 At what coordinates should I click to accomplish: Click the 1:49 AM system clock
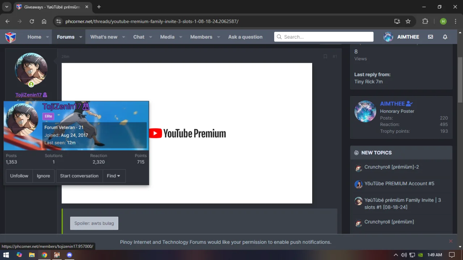(x=435, y=255)
